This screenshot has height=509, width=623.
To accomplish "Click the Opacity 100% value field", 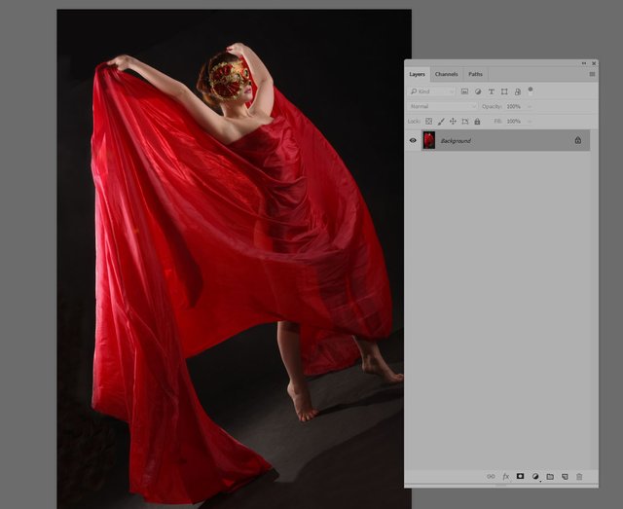I will click(x=514, y=106).
